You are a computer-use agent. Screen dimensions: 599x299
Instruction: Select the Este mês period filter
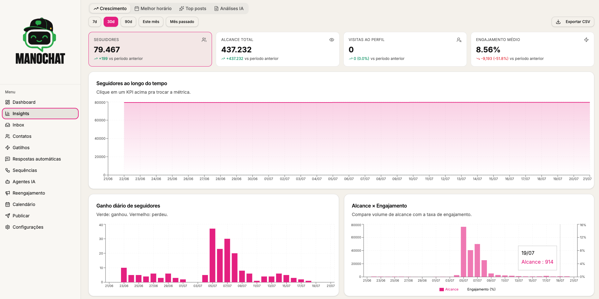151,22
